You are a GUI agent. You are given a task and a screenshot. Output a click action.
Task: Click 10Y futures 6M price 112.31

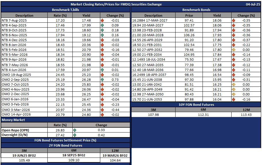[x=203, y=115]
